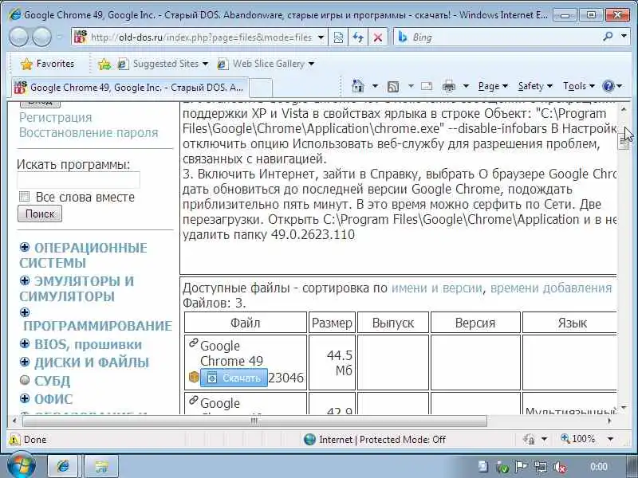This screenshot has width=638, height=478.
Task: Click the horizontal scrollbar thumb
Action: tap(254, 421)
